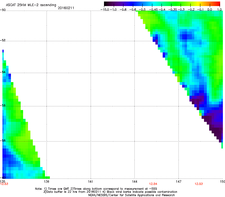
Task: Select the -0.8 color scale value
Action: [x=123, y=10]
